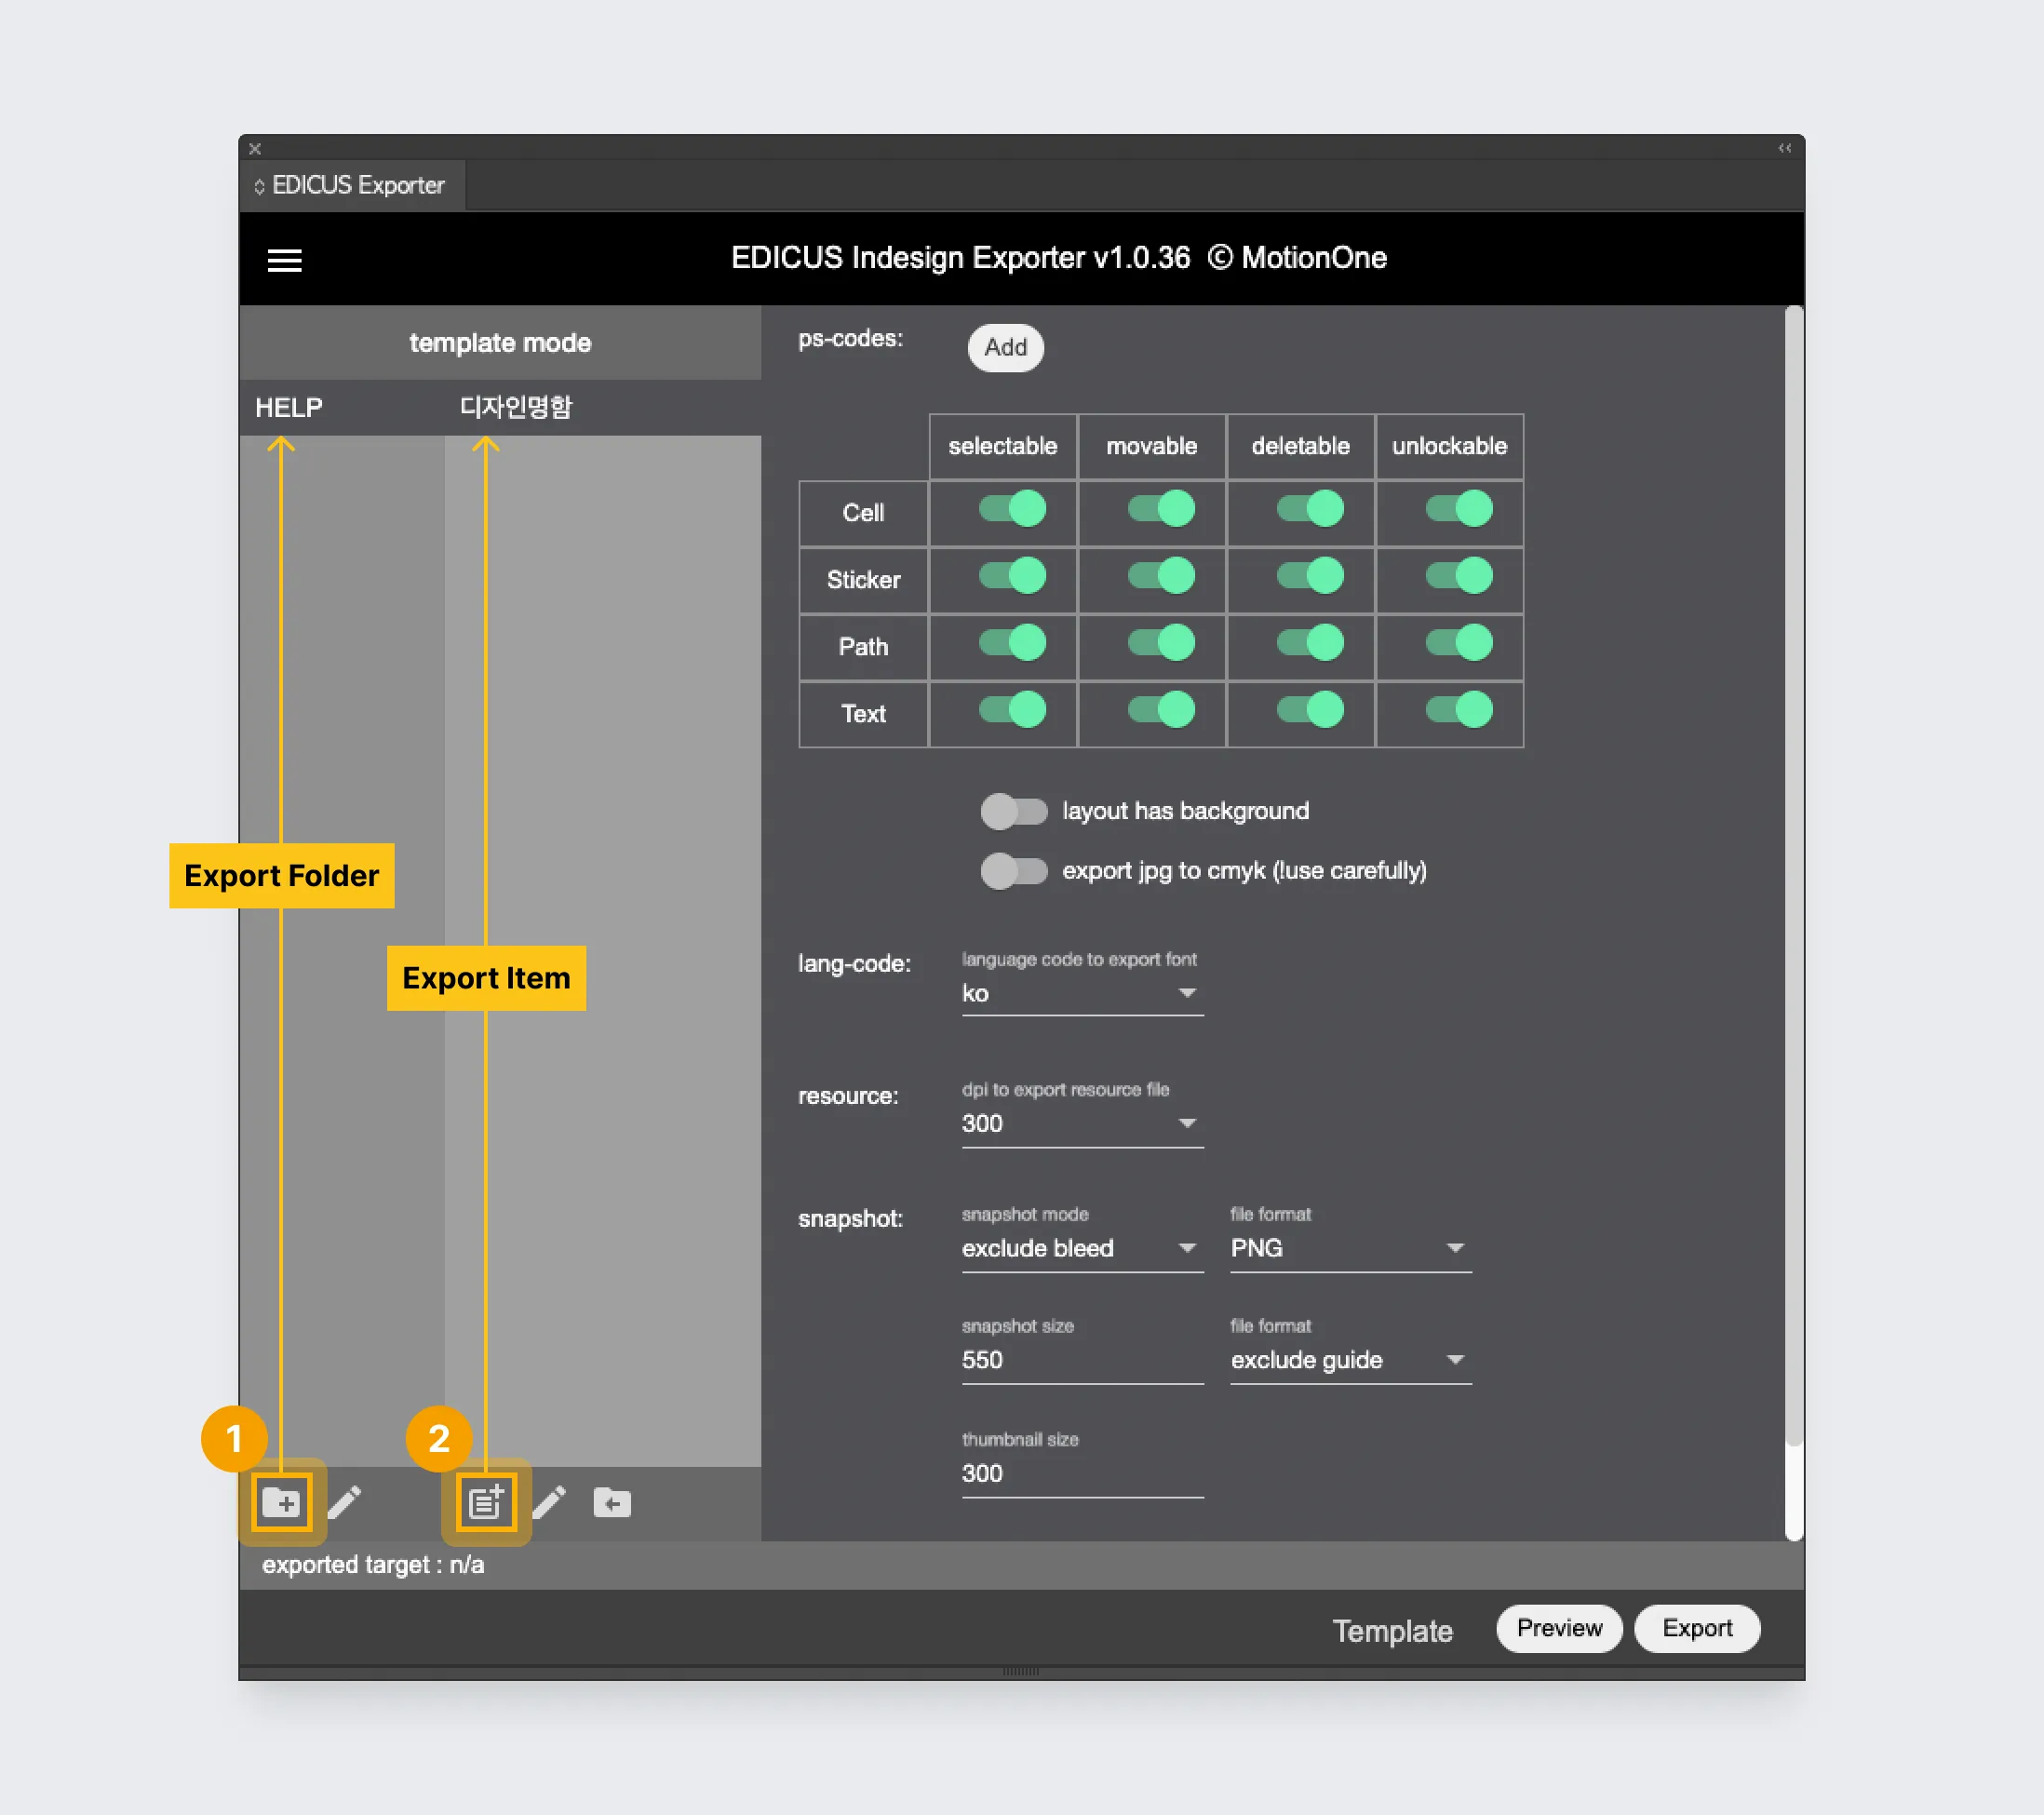The image size is (2044, 1815).
Task: Open snapshot mode dropdown exclude bleed
Action: 1082,1249
